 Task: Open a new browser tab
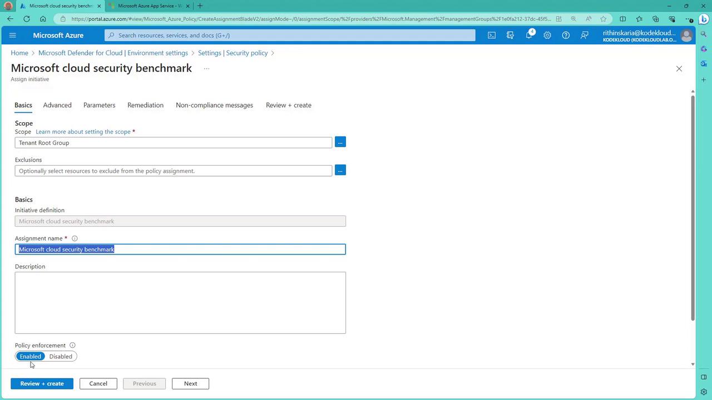tap(200, 6)
